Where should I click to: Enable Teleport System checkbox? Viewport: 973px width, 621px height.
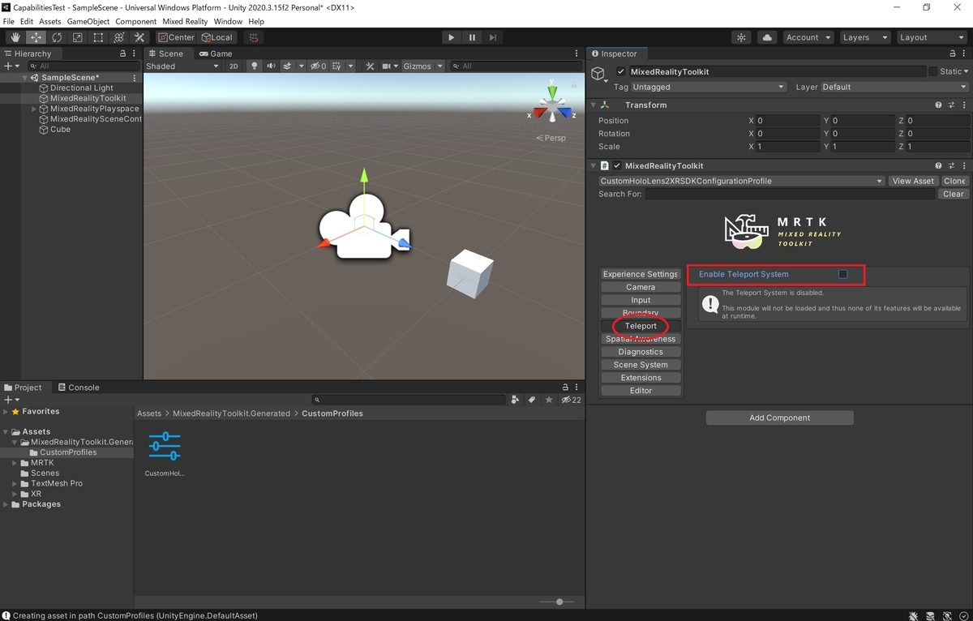[842, 274]
